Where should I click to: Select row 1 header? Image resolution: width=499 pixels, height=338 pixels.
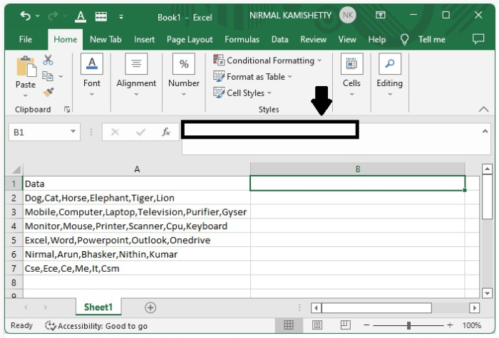coord(14,184)
